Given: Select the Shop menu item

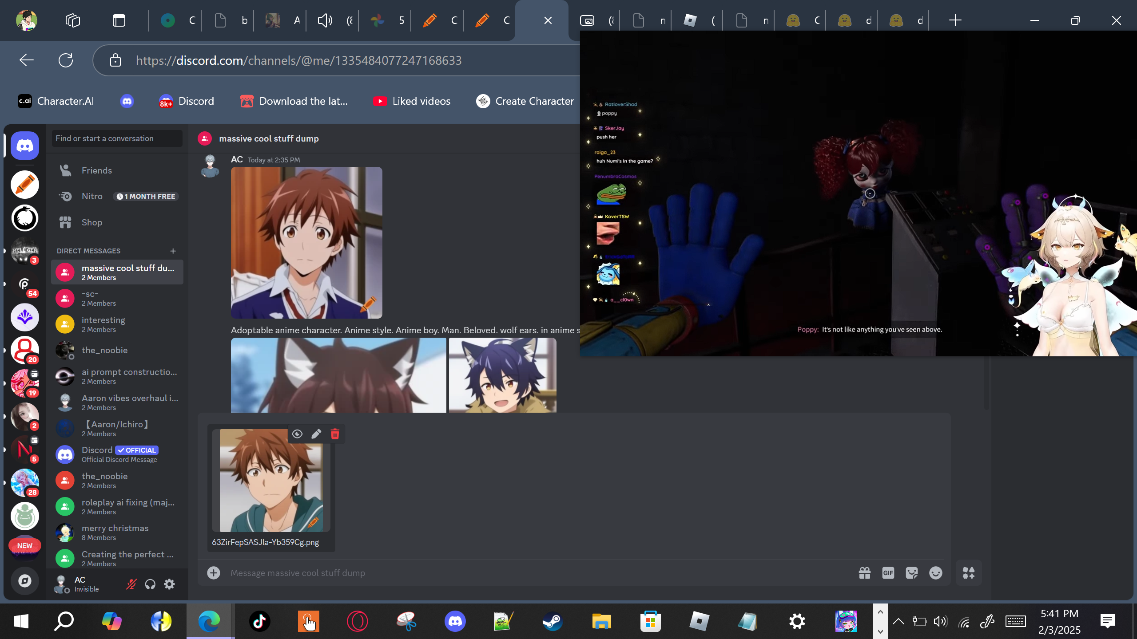Looking at the screenshot, I should (91, 222).
